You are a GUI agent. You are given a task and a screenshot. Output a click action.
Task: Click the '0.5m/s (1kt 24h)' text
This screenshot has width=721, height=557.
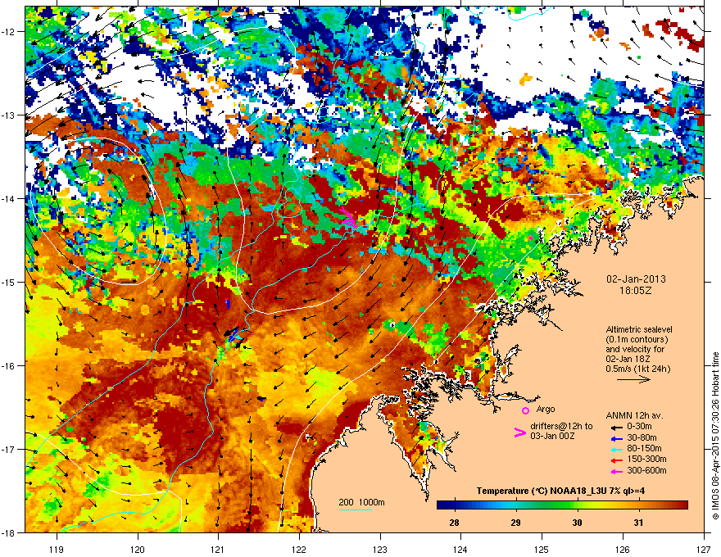click(x=637, y=369)
